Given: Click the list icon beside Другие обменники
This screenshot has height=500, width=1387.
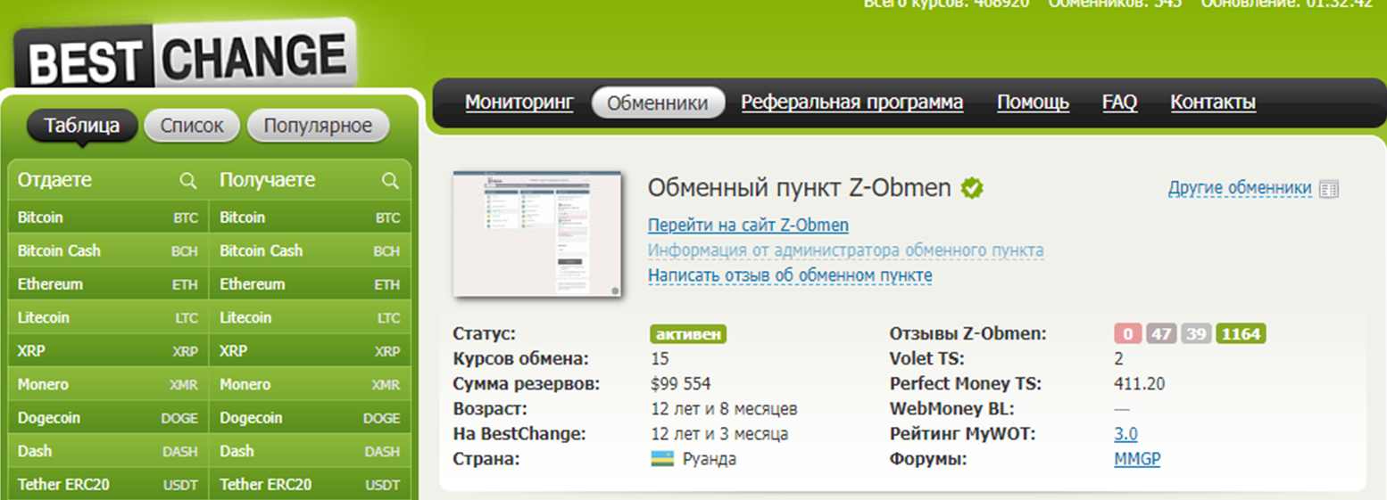Looking at the screenshot, I should pos(1329,189).
